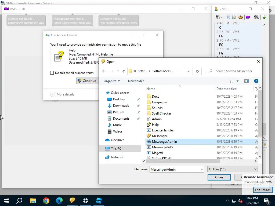This screenshot has height=206, width=275.
Task: Select the Messenger application file
Action: click(160, 136)
